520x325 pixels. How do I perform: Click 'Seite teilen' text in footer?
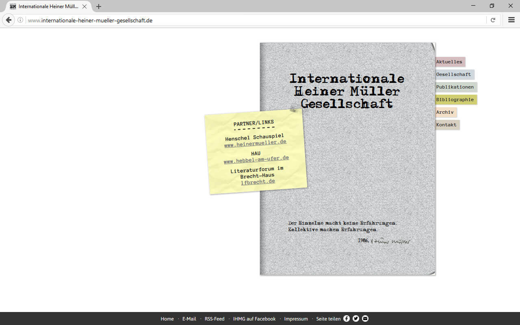[x=328, y=319]
